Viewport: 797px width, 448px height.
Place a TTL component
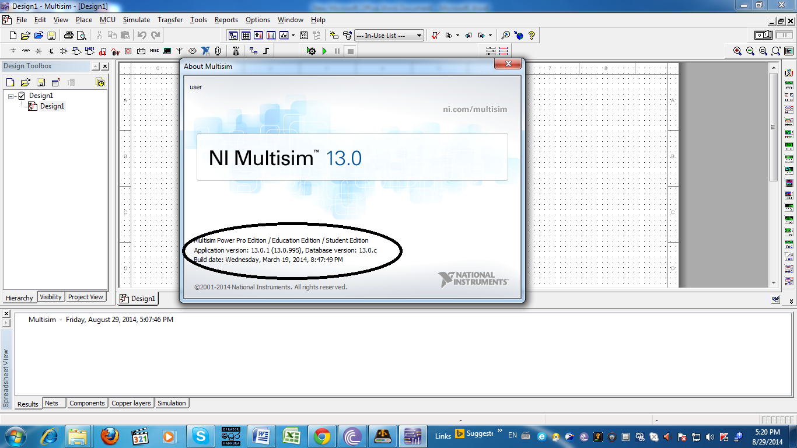pos(77,51)
